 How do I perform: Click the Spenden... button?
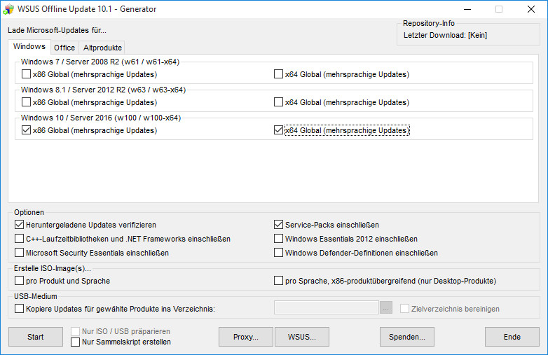[407, 337]
